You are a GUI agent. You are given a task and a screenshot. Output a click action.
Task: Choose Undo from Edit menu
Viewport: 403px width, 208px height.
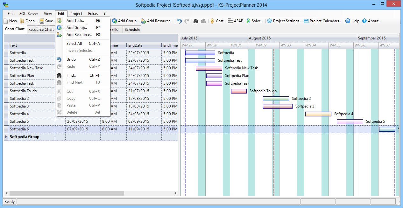point(83,59)
